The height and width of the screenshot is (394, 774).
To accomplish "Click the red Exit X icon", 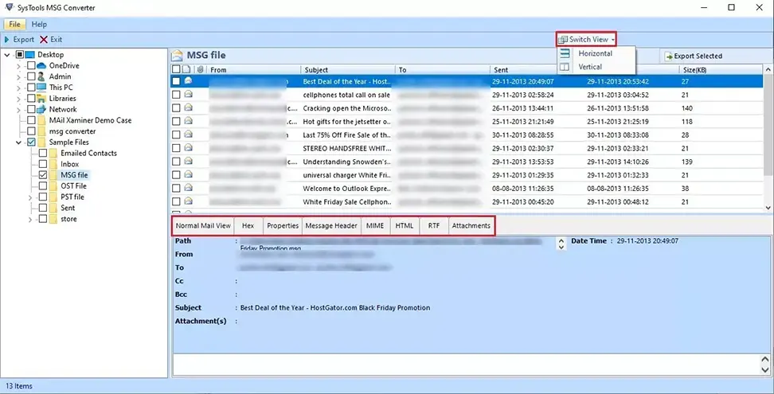I will pyautogui.click(x=44, y=40).
